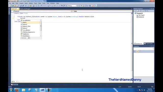Click the Undo toolbar icon

42,6
